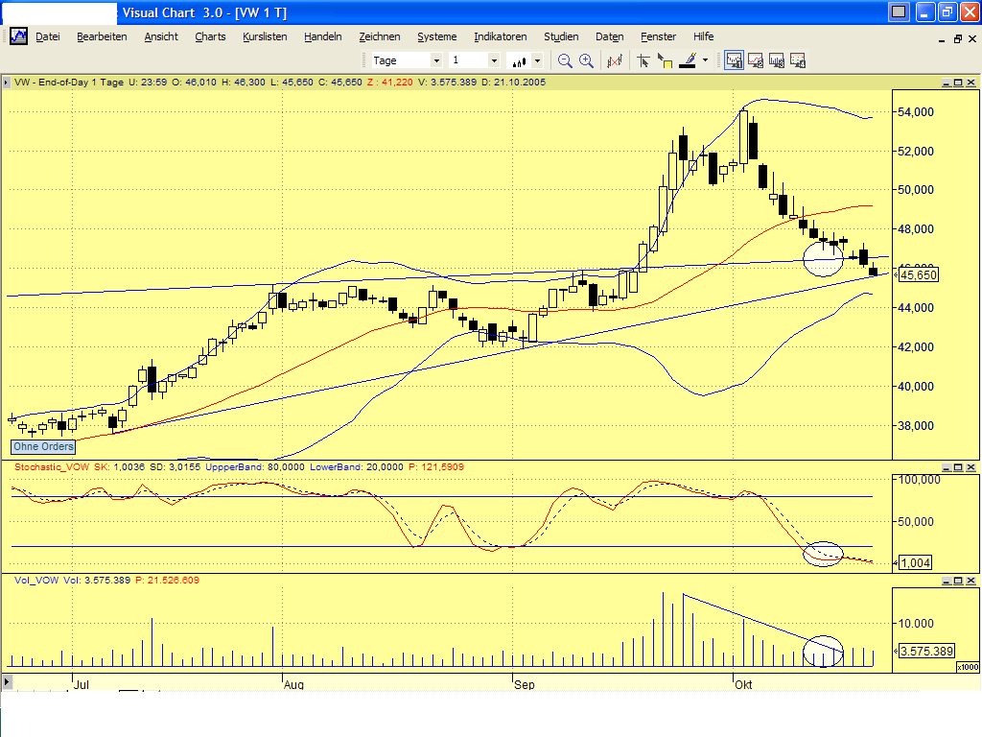Expand the pen color dropdown arrow

706,59
